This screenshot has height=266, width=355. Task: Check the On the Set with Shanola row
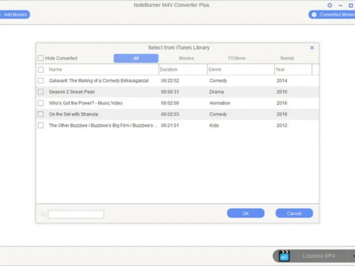[x=41, y=114]
